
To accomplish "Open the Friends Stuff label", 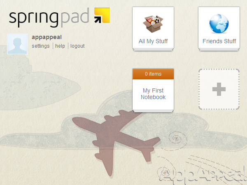I will point(219,41).
